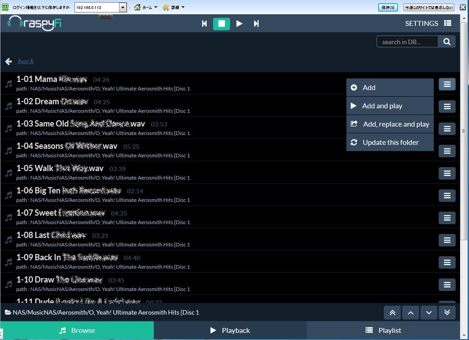Select Update this folder option

click(x=390, y=142)
